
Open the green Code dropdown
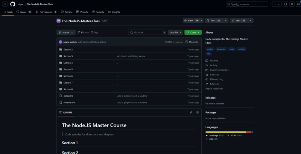pos(193,32)
